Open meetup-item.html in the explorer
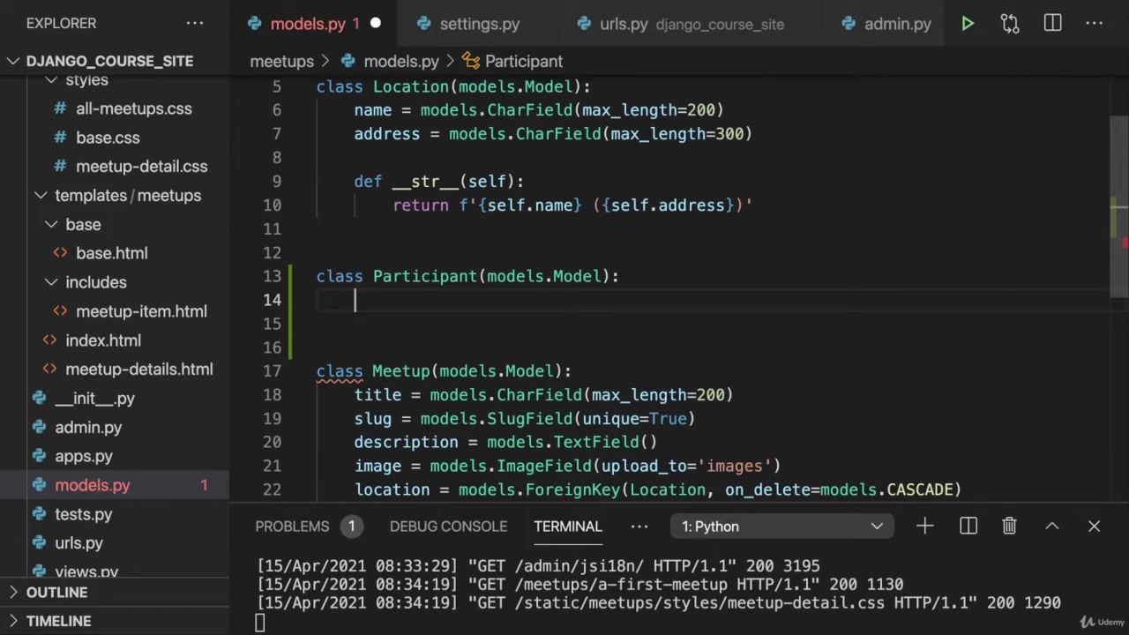The height and width of the screenshot is (635, 1129). point(141,311)
